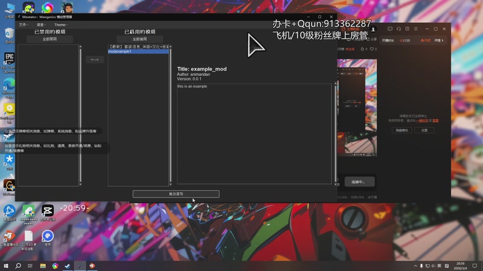
Task: Click the volume tray icon
Action: 433,266
